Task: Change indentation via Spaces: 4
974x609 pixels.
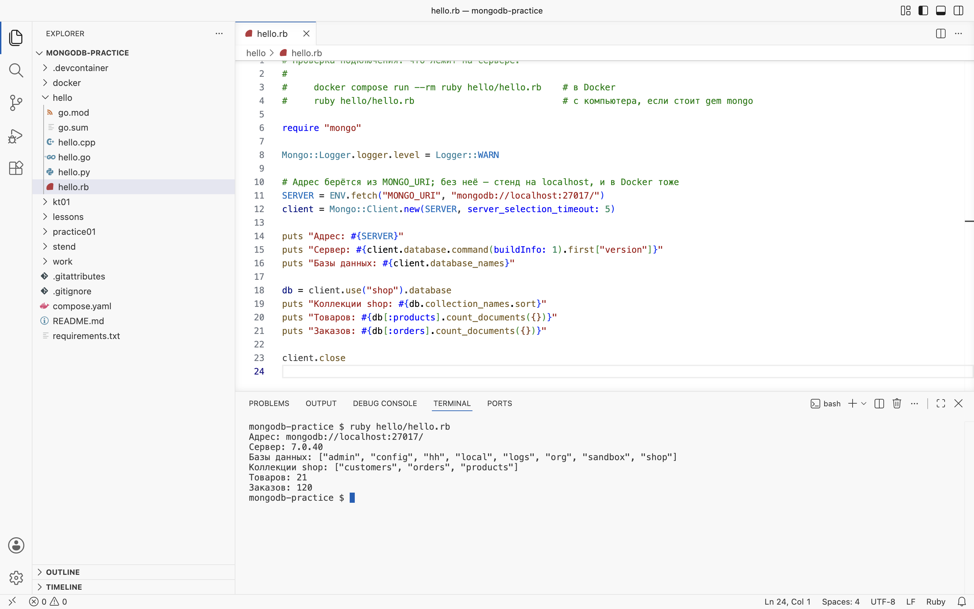Action: pos(840,602)
